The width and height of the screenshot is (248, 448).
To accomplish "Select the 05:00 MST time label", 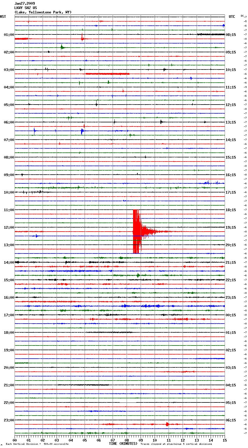I will click(x=9, y=105).
